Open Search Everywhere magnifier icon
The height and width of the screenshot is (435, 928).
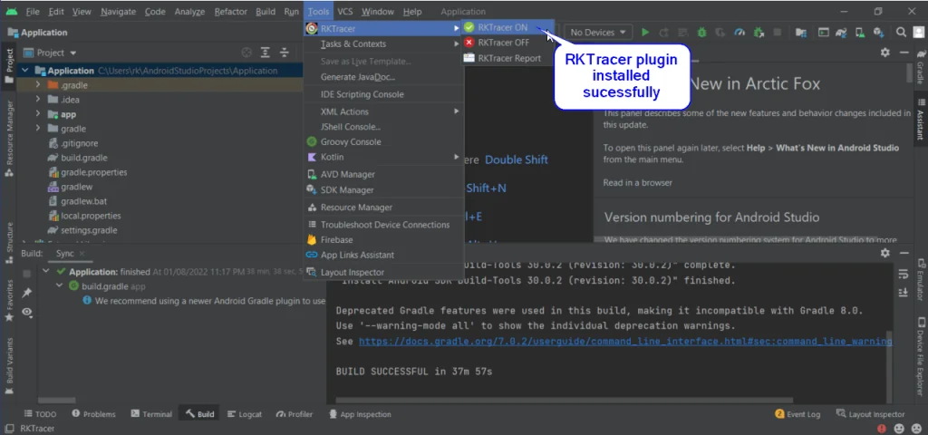pyautogui.click(x=901, y=33)
